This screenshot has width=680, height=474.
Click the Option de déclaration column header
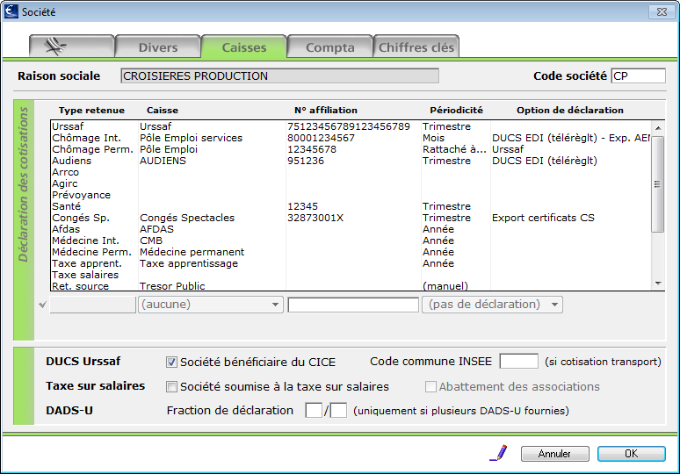(570, 110)
